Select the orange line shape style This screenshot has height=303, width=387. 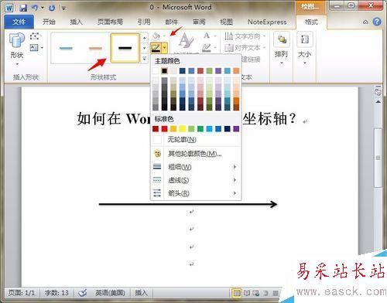[95, 48]
